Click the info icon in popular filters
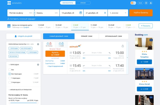The width and height of the screenshot is (160, 105). pyautogui.click(x=38, y=44)
